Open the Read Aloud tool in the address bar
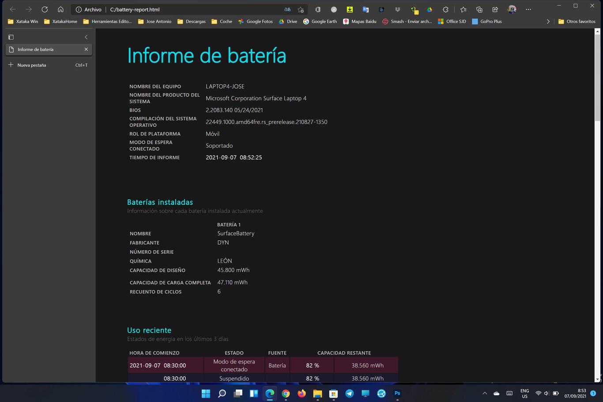This screenshot has height=402, width=603. tap(287, 9)
